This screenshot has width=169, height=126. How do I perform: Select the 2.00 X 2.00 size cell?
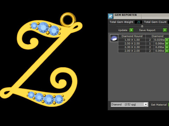132,51
